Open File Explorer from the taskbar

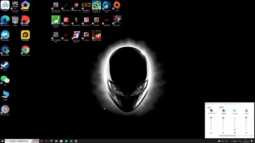(x=56, y=141)
